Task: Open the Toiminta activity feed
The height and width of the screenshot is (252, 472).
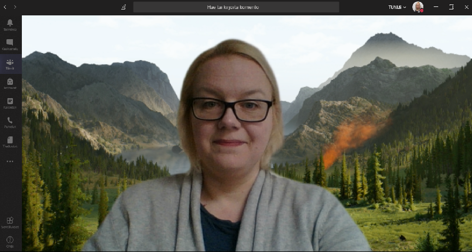Action: point(10,25)
